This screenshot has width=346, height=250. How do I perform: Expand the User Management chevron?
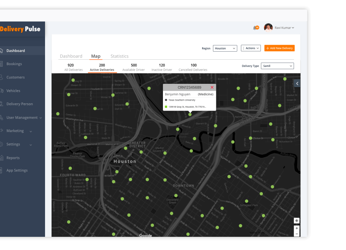41,118
